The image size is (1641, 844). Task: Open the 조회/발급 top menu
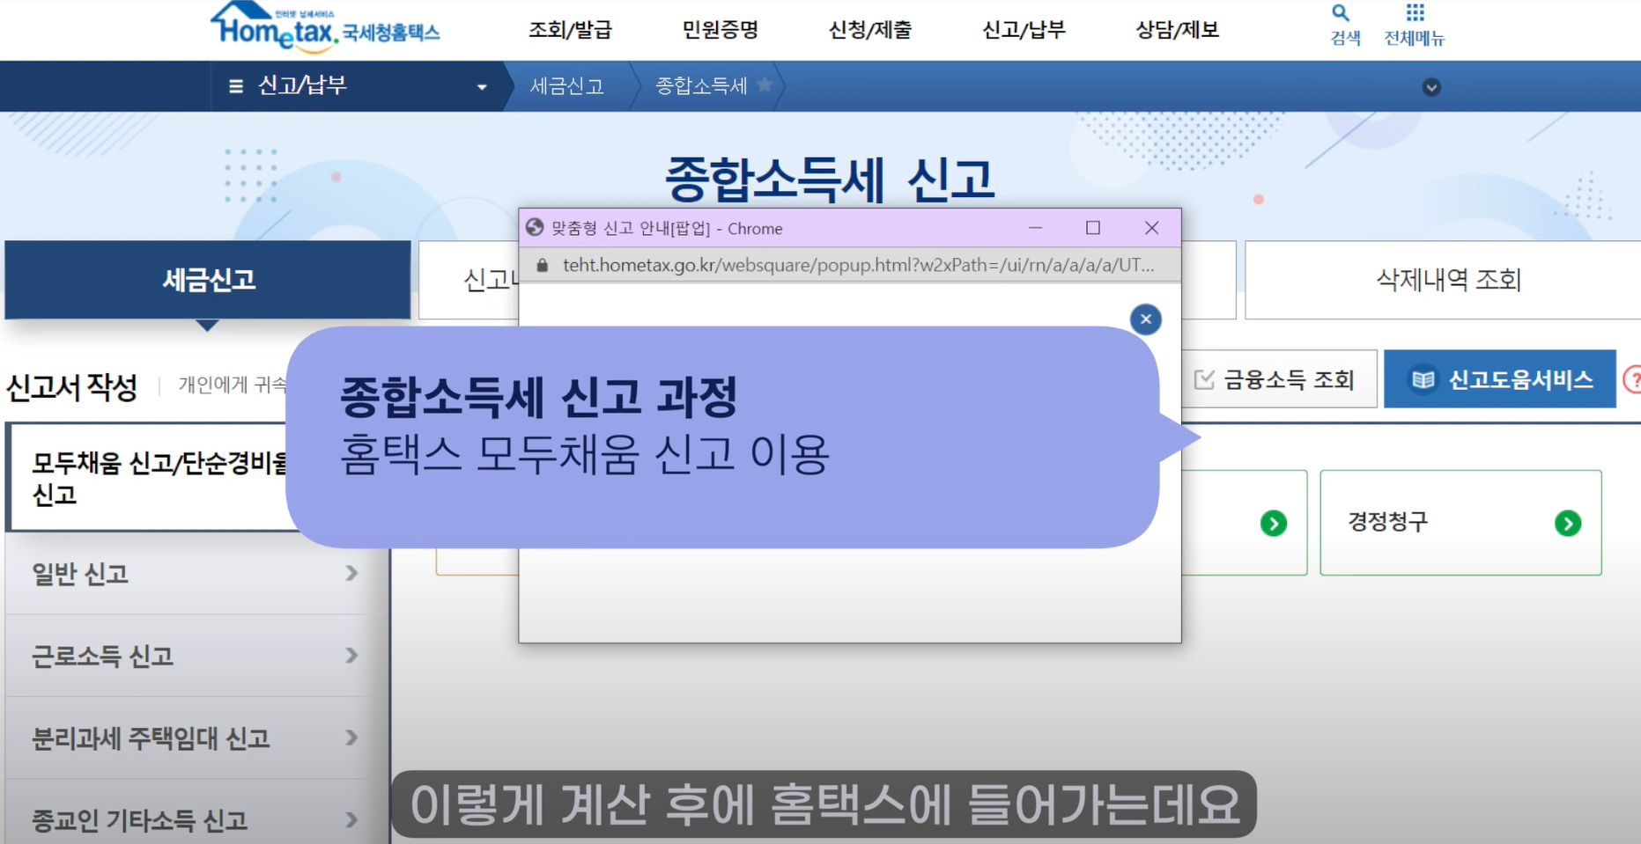point(570,30)
